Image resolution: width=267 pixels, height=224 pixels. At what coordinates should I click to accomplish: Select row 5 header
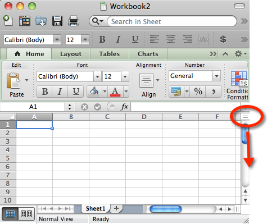(8, 158)
